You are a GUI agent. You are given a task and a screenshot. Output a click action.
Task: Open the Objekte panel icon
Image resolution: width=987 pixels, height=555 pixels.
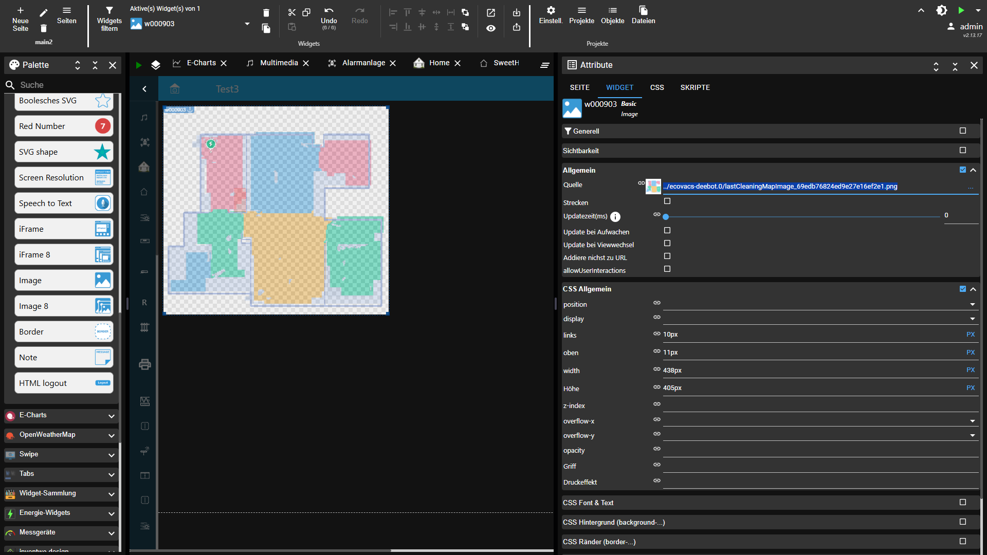(612, 10)
